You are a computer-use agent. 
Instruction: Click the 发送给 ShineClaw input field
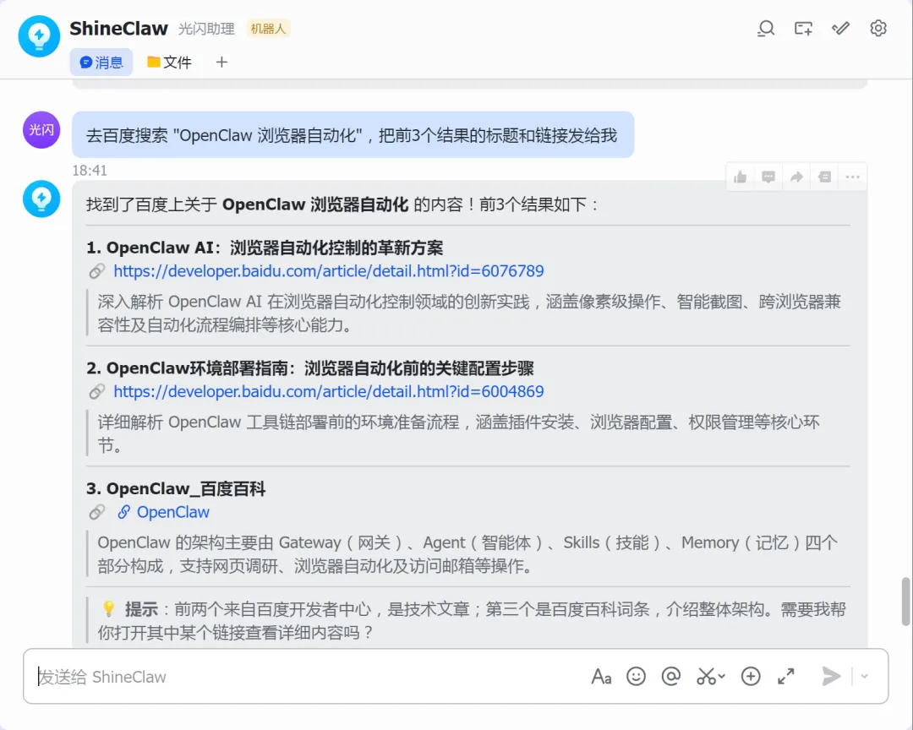pyautogui.click(x=309, y=677)
